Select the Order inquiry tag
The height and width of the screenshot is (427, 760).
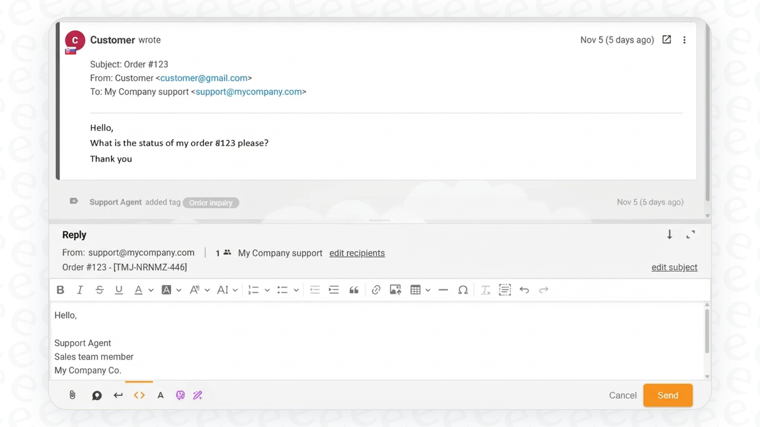[210, 202]
